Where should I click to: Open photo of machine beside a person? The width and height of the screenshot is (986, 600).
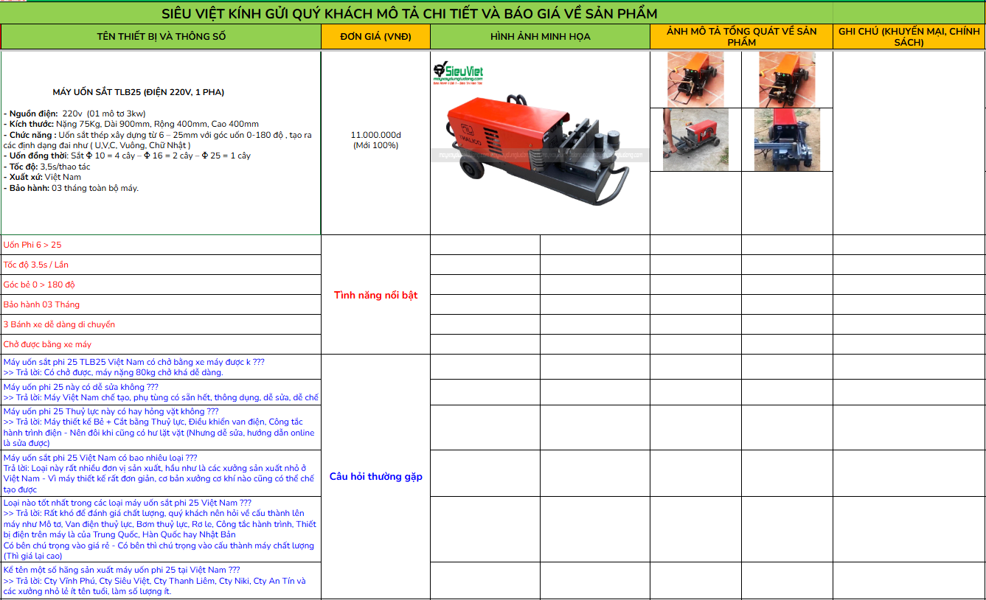(x=695, y=139)
